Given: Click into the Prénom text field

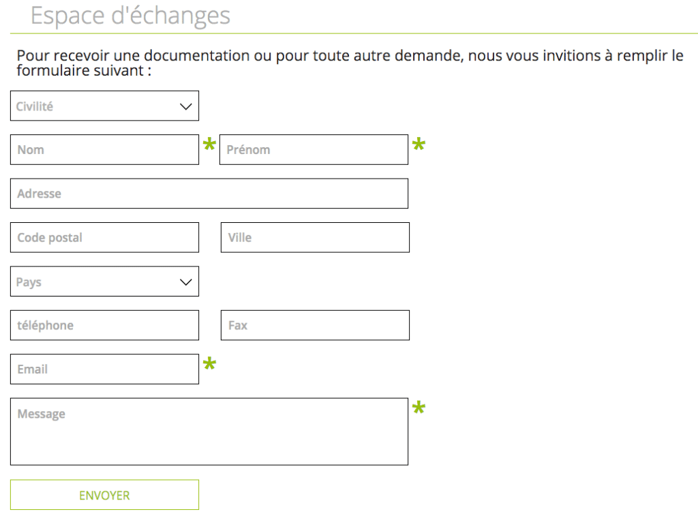Looking at the screenshot, I should coord(314,150).
